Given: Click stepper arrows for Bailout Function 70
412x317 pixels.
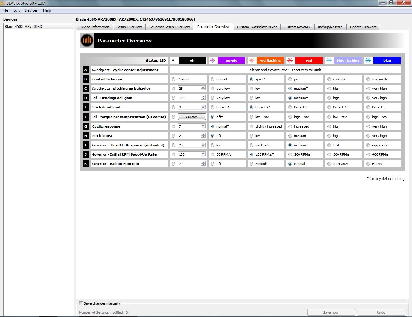Looking at the screenshot, I should 203,164.
